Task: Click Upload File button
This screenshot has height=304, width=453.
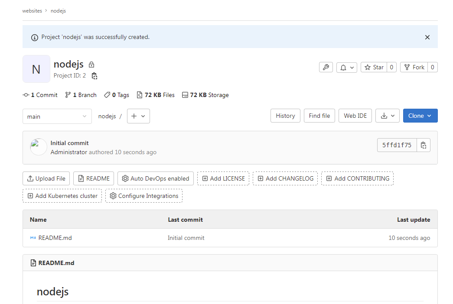Action: [x=46, y=178]
